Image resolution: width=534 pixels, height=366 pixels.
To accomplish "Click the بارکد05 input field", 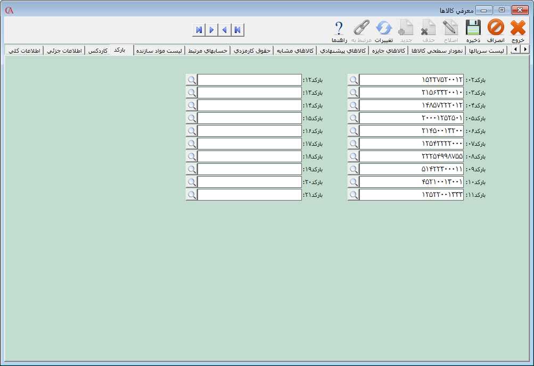I will click(411, 118).
